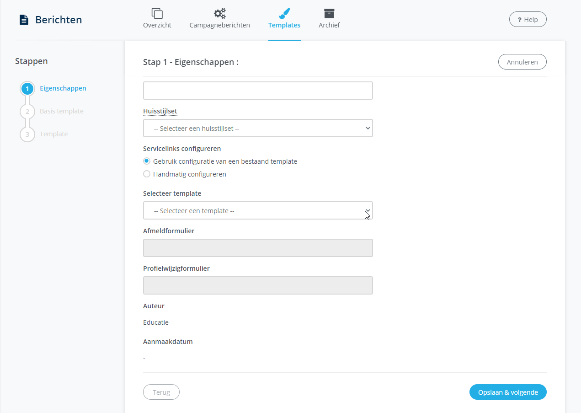Expand the 'Selecteer een template' dropdown
The height and width of the screenshot is (413, 581).
258,211
